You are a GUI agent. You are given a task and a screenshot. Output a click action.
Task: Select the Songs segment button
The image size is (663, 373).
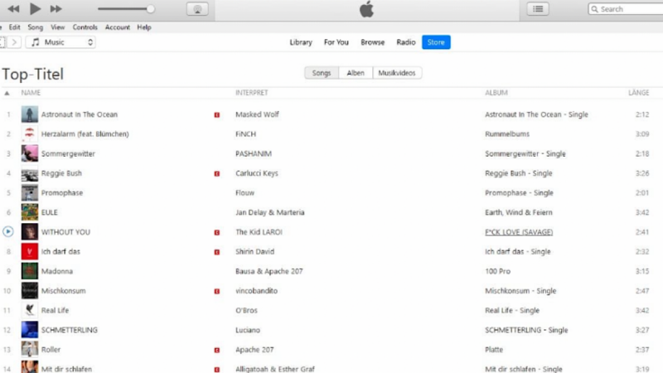click(322, 73)
